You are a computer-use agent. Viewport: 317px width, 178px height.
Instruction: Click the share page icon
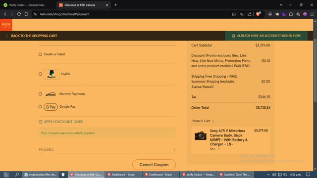[250, 14]
